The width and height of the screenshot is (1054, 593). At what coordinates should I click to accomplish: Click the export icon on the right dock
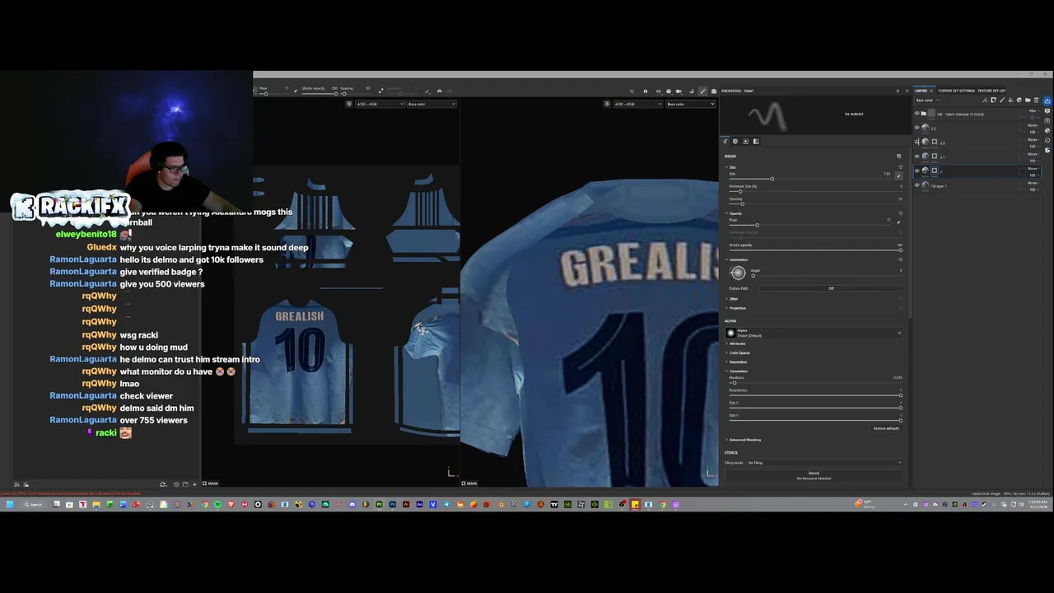pyautogui.click(x=1047, y=100)
